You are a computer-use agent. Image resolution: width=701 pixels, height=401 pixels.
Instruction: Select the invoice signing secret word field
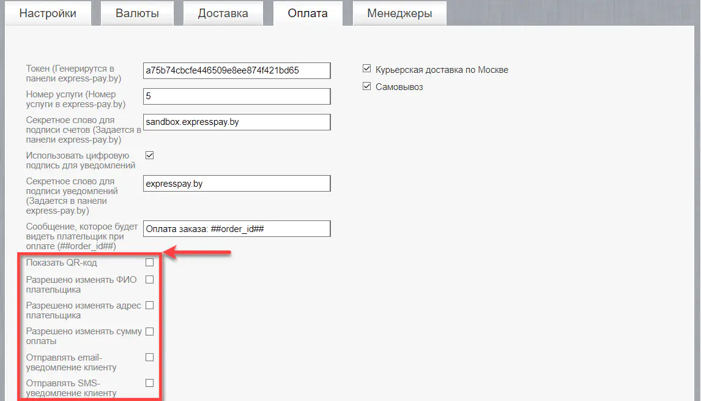[x=237, y=122]
